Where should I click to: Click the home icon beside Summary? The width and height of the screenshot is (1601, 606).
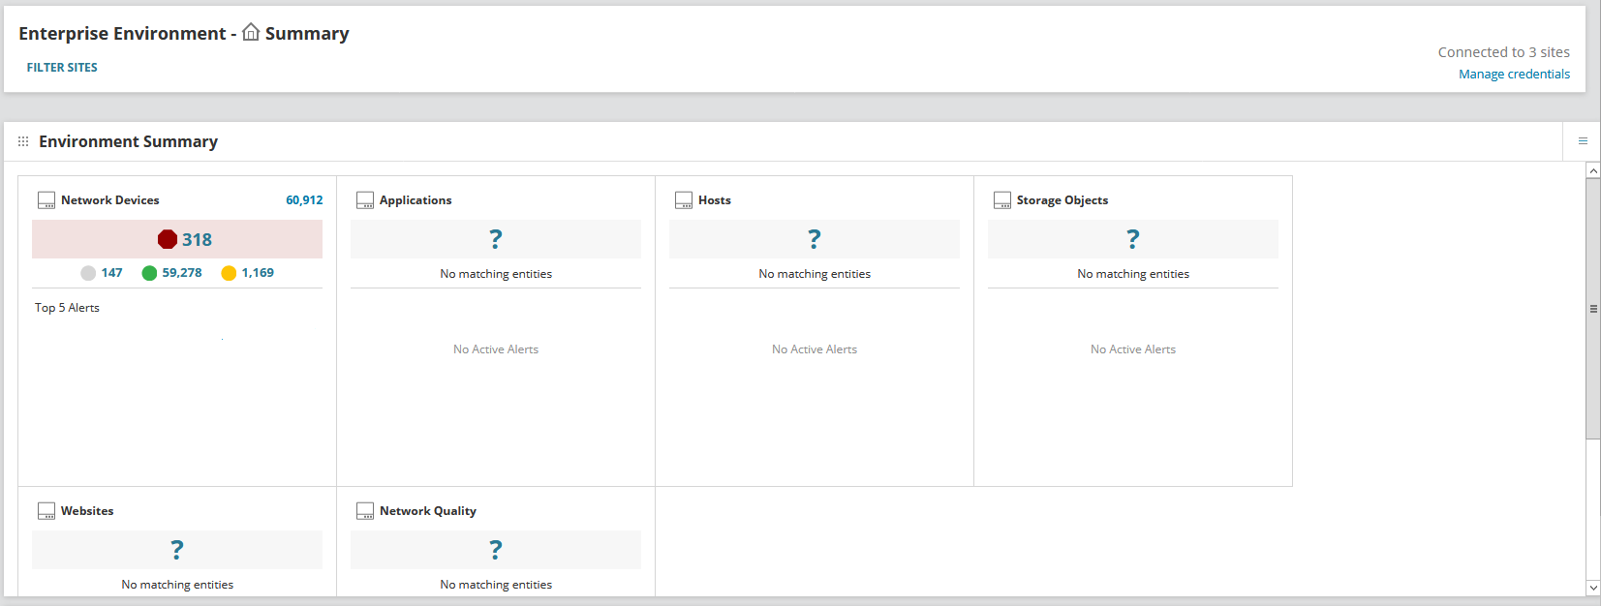click(251, 32)
